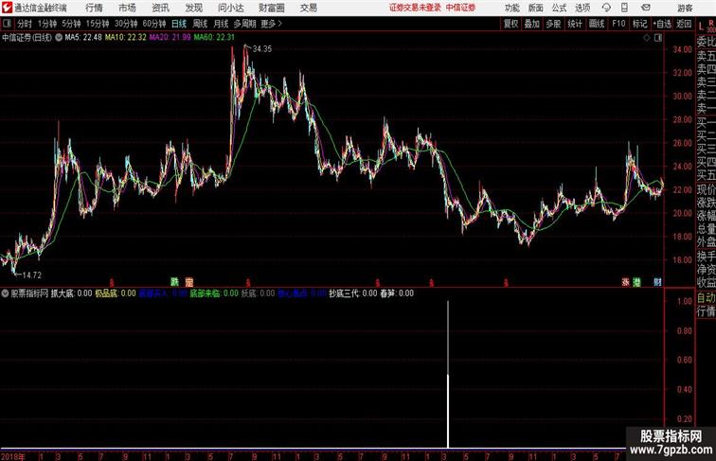This screenshot has height=461, width=716.
Task: Click the MA10: 22.32 value label
Action: click(126, 38)
